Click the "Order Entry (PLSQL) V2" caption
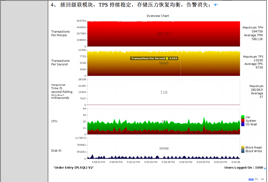 74,168
